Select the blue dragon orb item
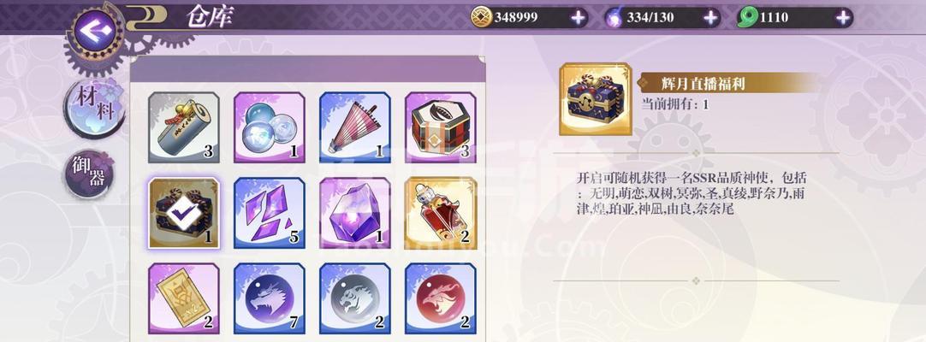 [270, 298]
